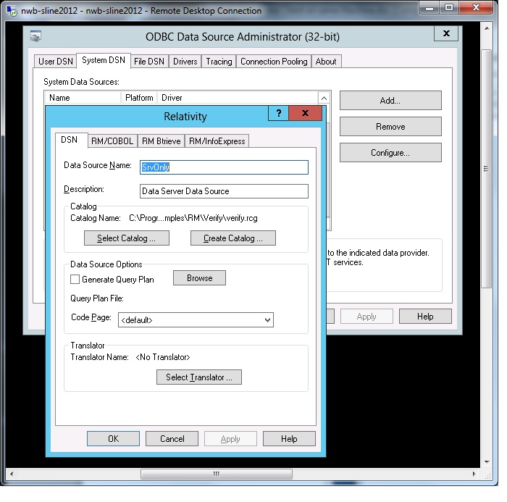Click the Add... button in ODBC Administrator
507x502 pixels.
pos(390,100)
